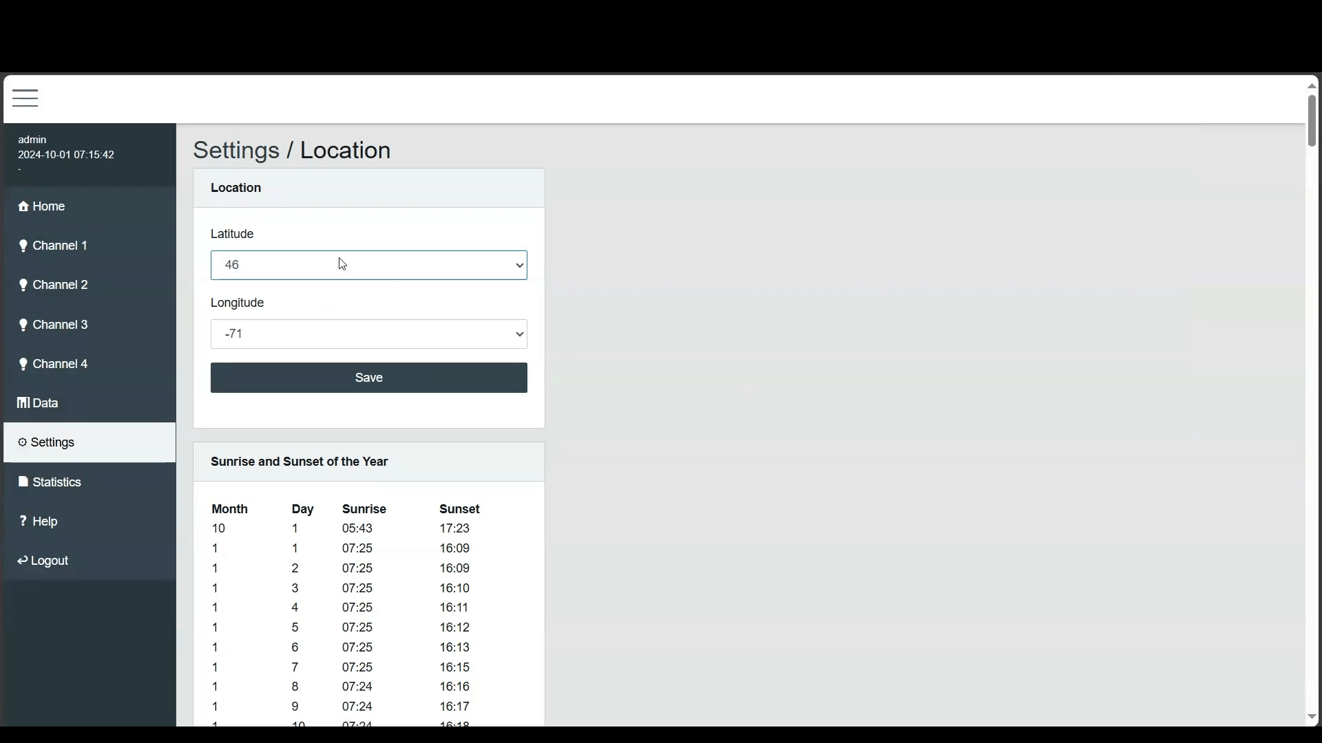Click the Logout arrow icon
The width and height of the screenshot is (1322, 743).
tap(22, 560)
